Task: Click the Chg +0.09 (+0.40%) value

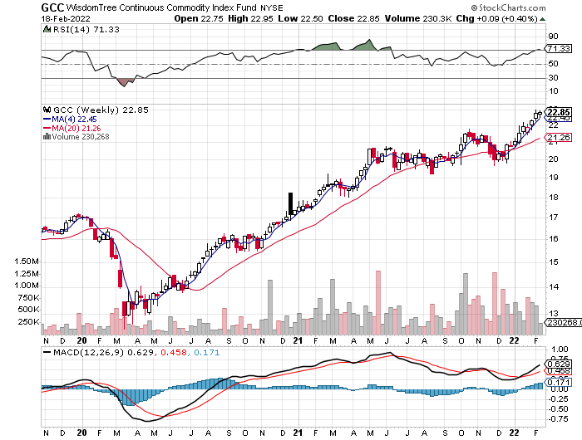Action: click(x=496, y=18)
